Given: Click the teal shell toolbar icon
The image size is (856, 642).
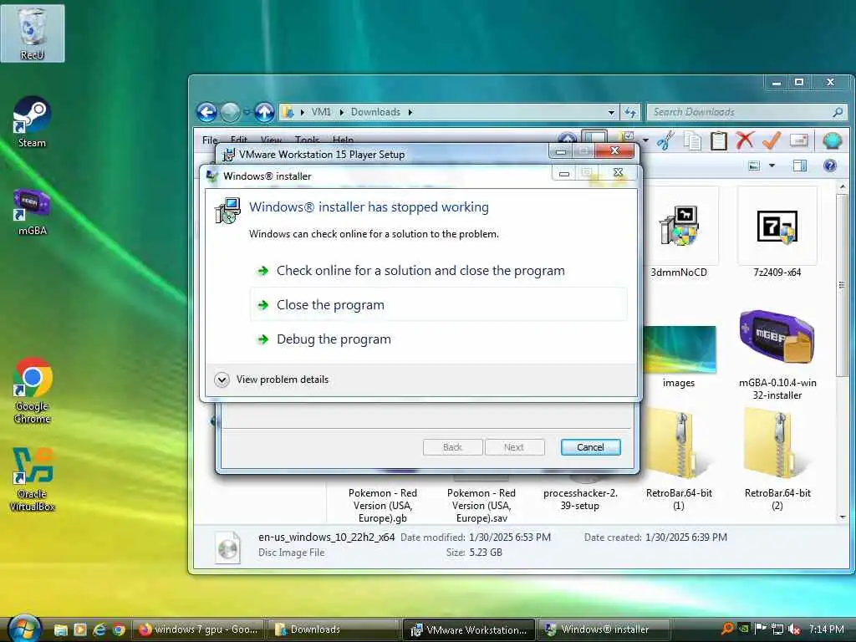Looking at the screenshot, I should (832, 140).
